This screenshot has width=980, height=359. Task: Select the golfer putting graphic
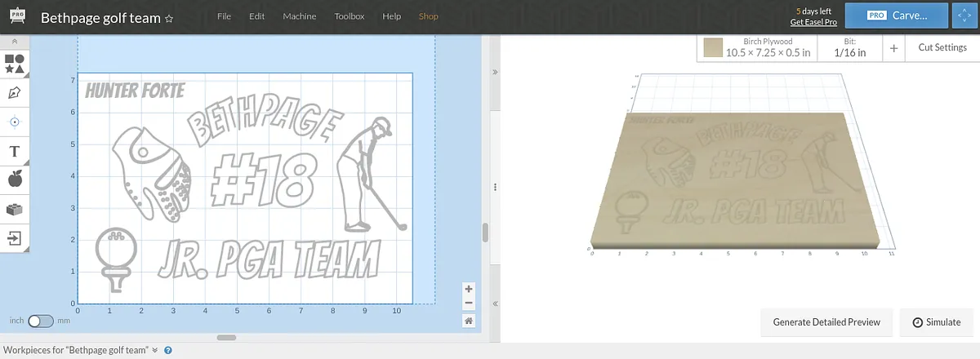point(372,174)
